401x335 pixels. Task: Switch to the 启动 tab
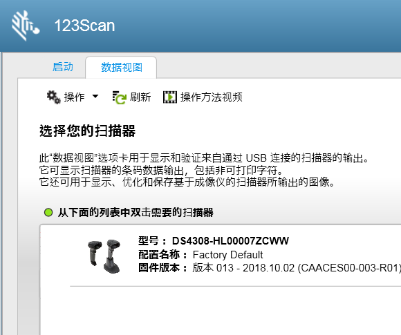coord(63,67)
